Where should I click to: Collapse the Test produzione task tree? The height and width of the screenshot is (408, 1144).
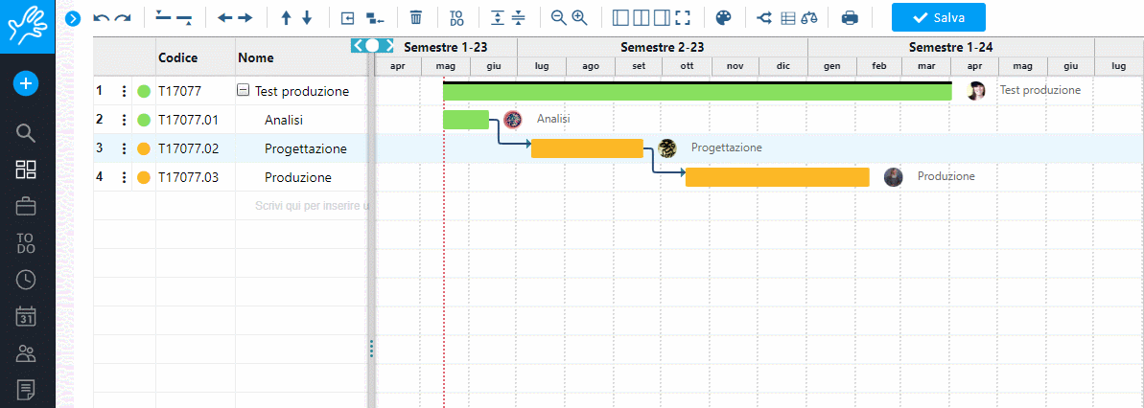243,92
